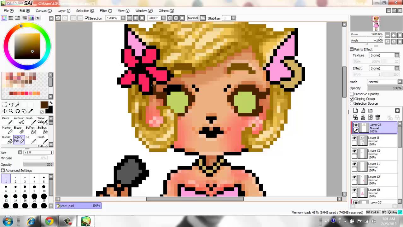Image resolution: width=403 pixels, height=227 pixels.
Task: Open the Stabilizer value dropdown
Action: point(233,18)
